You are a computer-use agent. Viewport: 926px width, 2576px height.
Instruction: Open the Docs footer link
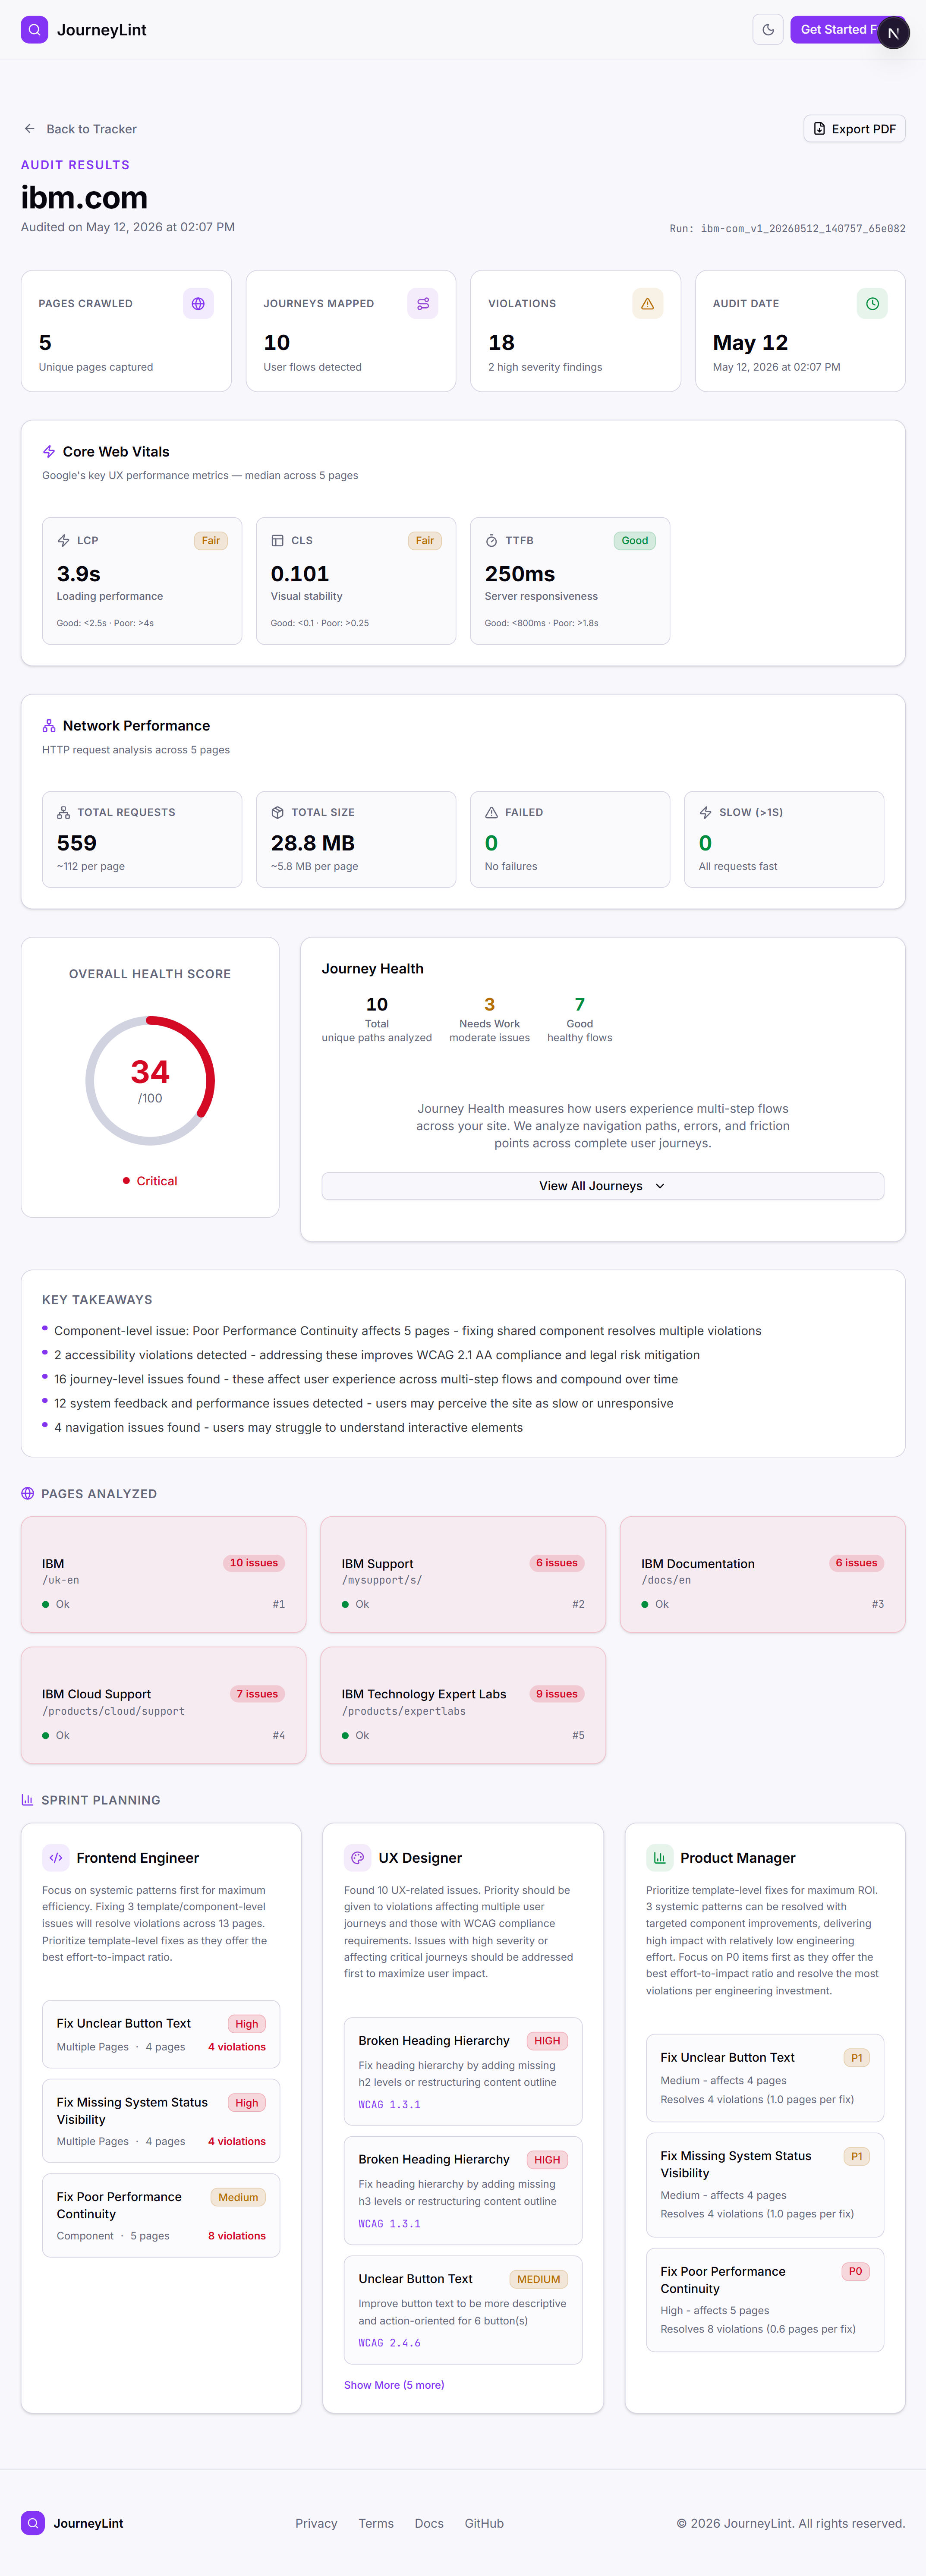(x=429, y=2523)
